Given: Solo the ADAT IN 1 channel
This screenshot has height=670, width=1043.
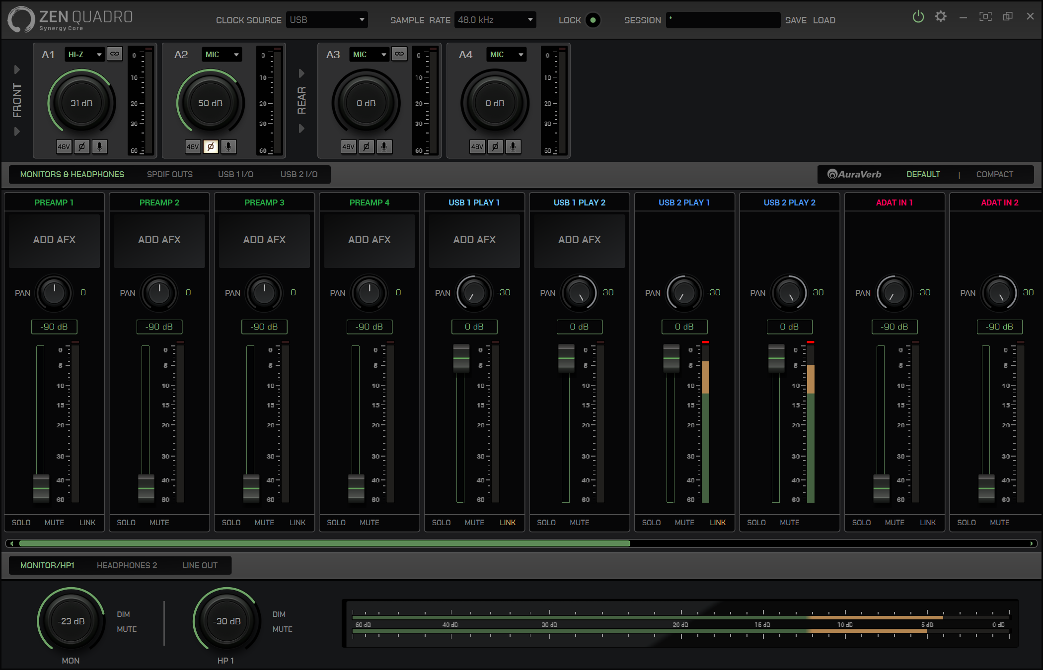Looking at the screenshot, I should (x=862, y=523).
